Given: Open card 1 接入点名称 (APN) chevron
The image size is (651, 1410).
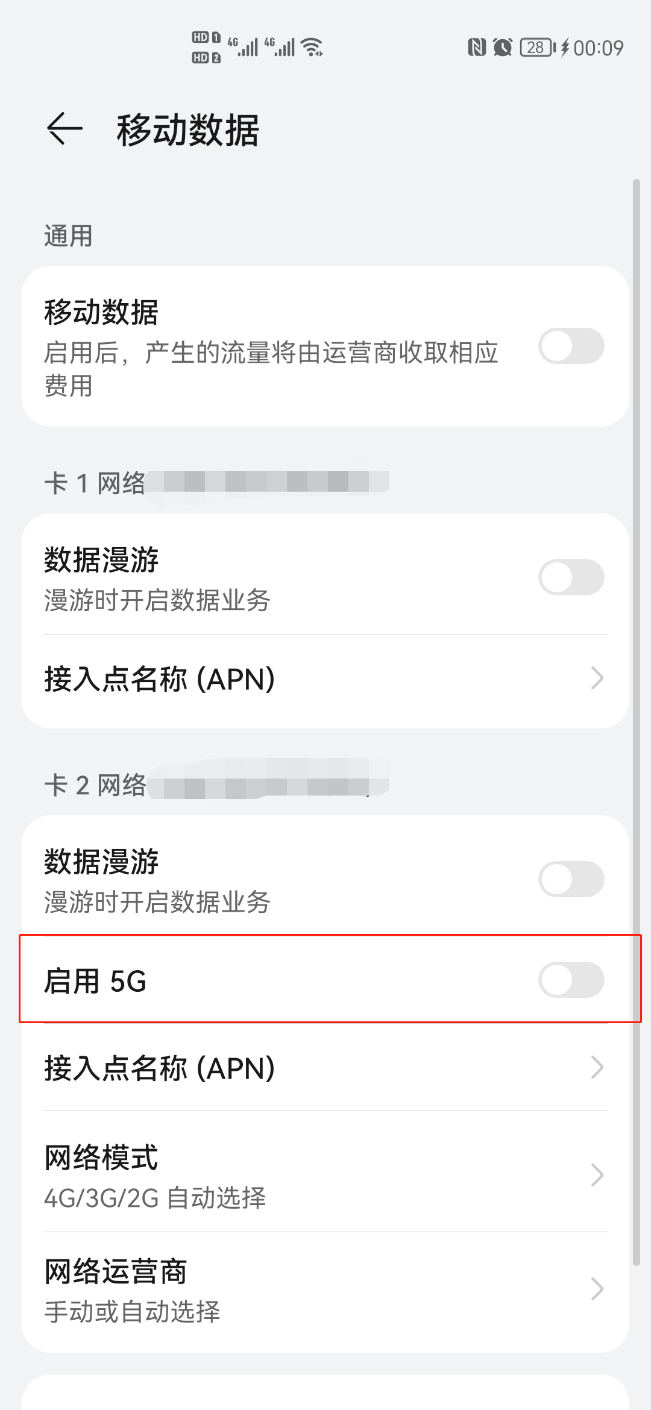Looking at the screenshot, I should point(597,678).
